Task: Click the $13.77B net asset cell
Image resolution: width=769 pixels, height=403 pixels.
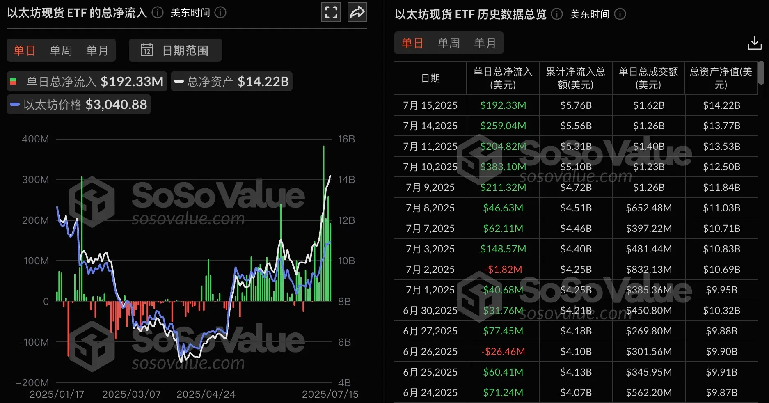Action: click(x=721, y=126)
